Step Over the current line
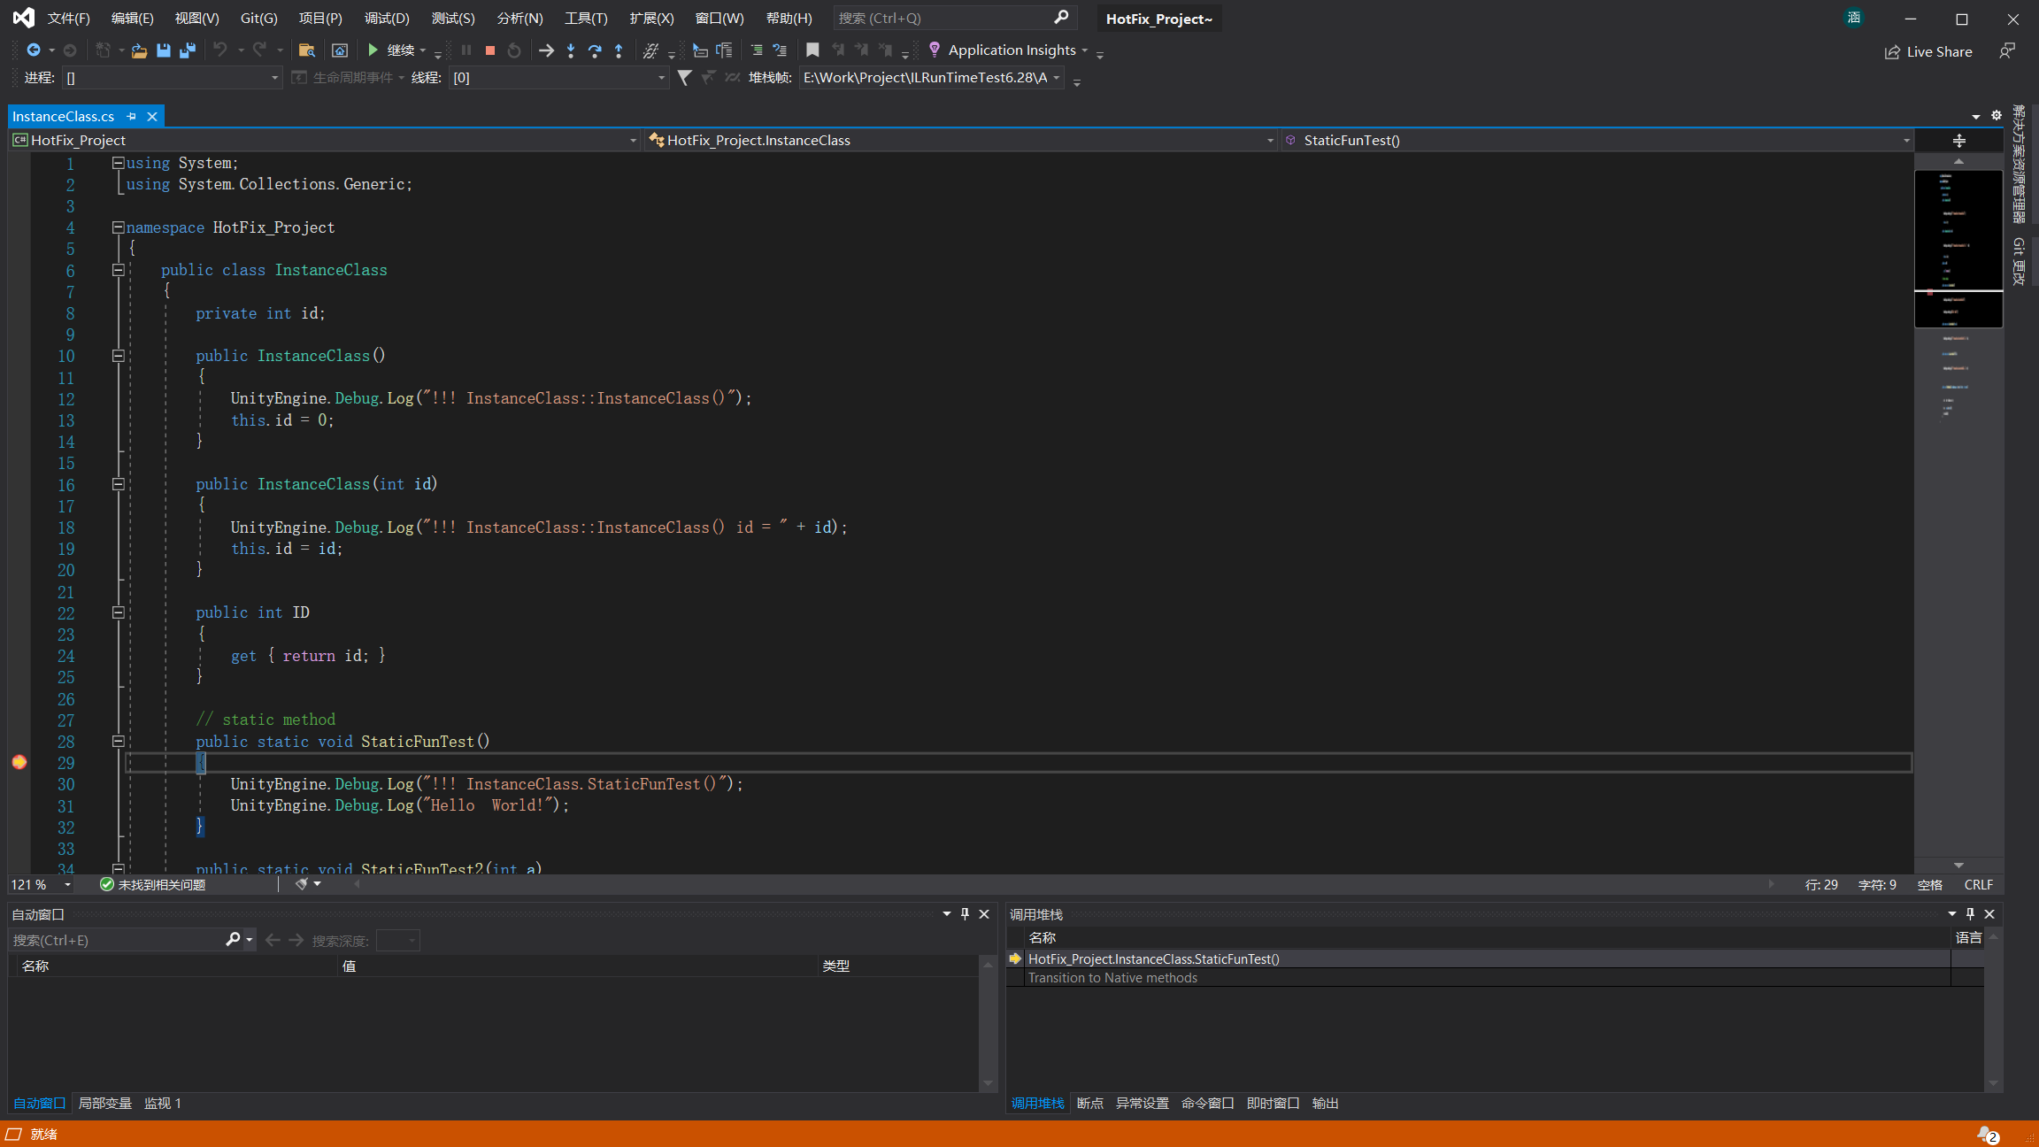Viewport: 2039px width, 1147px height. [596, 50]
